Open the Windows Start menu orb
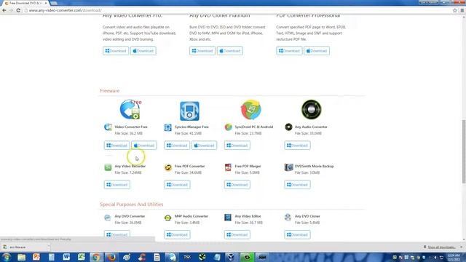Viewport: 466px width, 262px height. [x=7, y=257]
